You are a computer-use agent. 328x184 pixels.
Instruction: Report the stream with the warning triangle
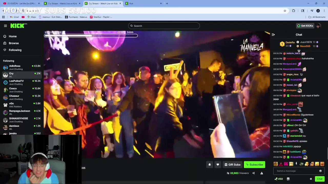coord(262,173)
